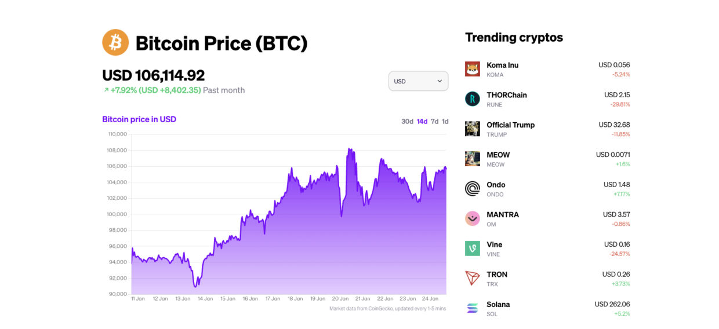Switch chart to 7d range
Viewport: 719px width, 329px height.
click(434, 122)
